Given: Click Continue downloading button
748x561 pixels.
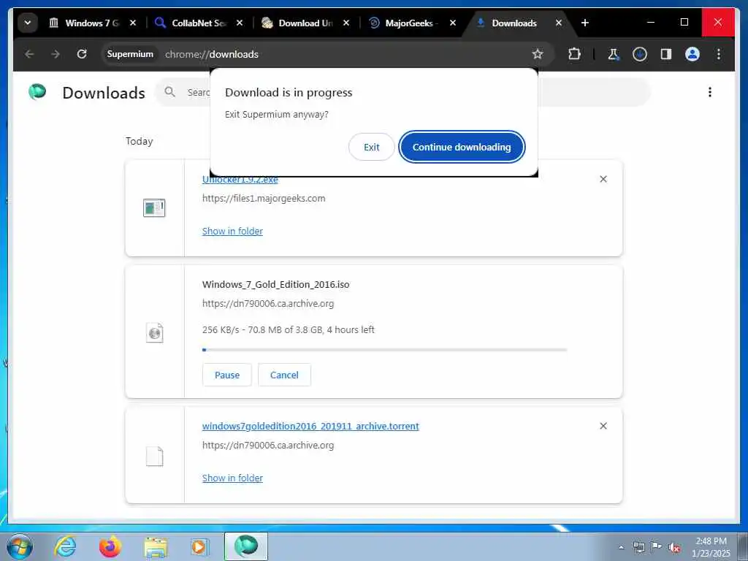Looking at the screenshot, I should (462, 147).
